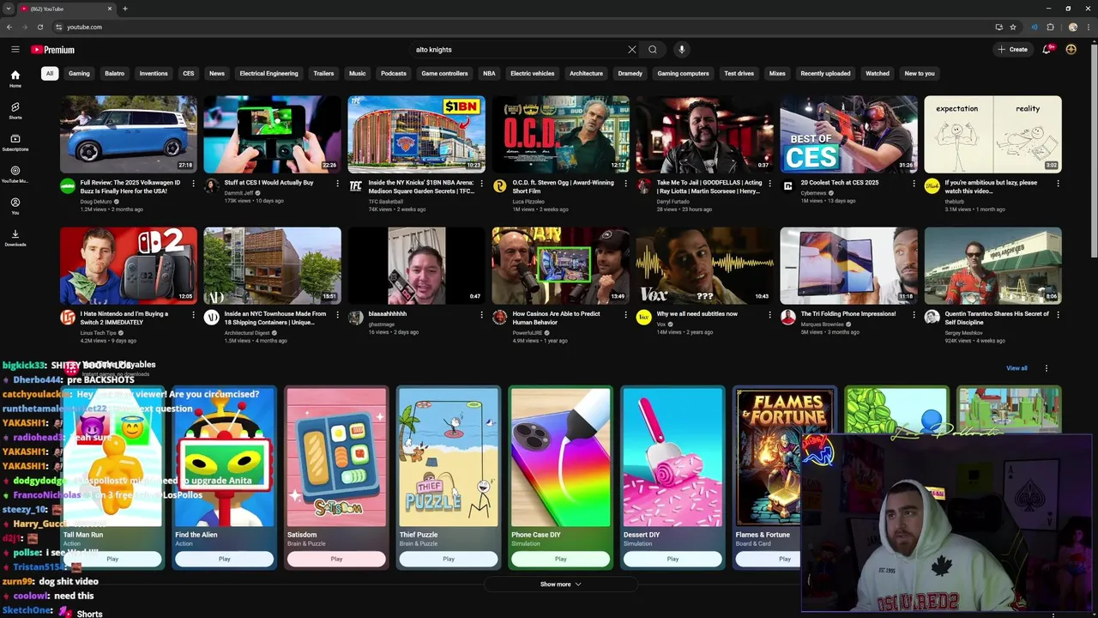
Task: Select the CES filter chip
Action: click(x=189, y=74)
